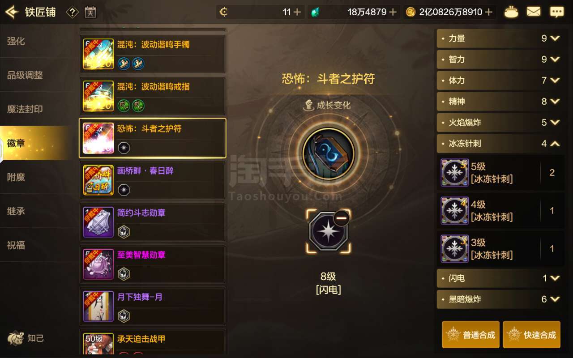
Task: Go back using the arrow beside 铁匠铺
Action: coord(12,12)
